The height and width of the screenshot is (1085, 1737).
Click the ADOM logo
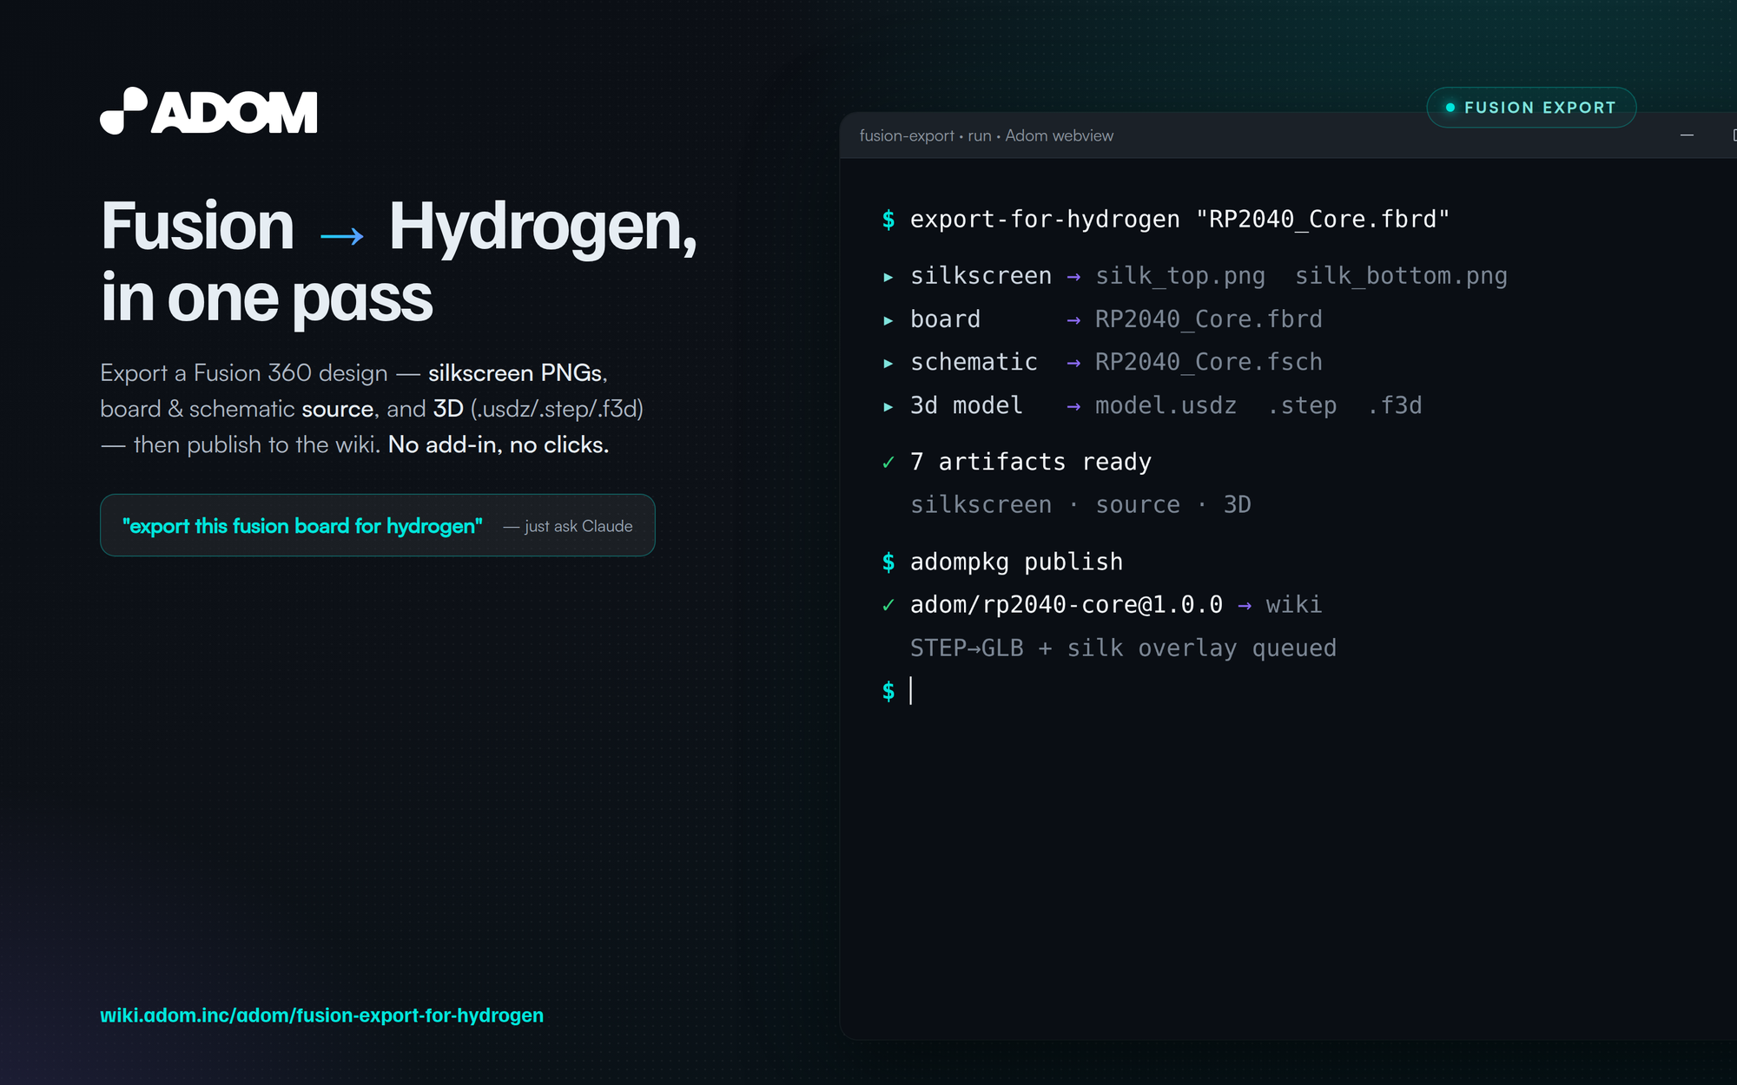pyautogui.click(x=208, y=111)
